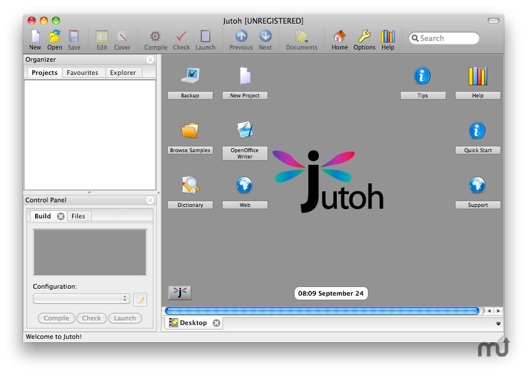Click the Quick Start label button
The width and height of the screenshot is (527, 374).
click(477, 150)
